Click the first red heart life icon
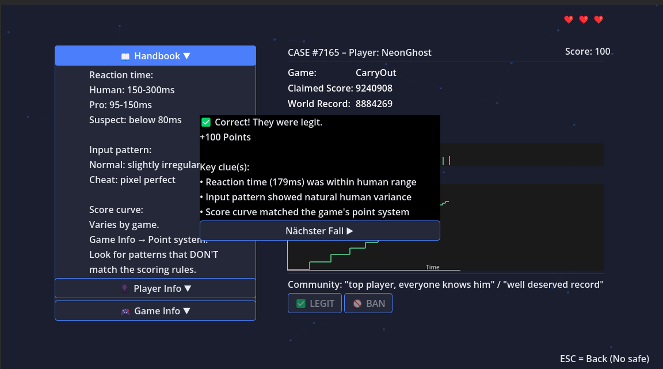The width and height of the screenshot is (663, 369). tap(569, 20)
